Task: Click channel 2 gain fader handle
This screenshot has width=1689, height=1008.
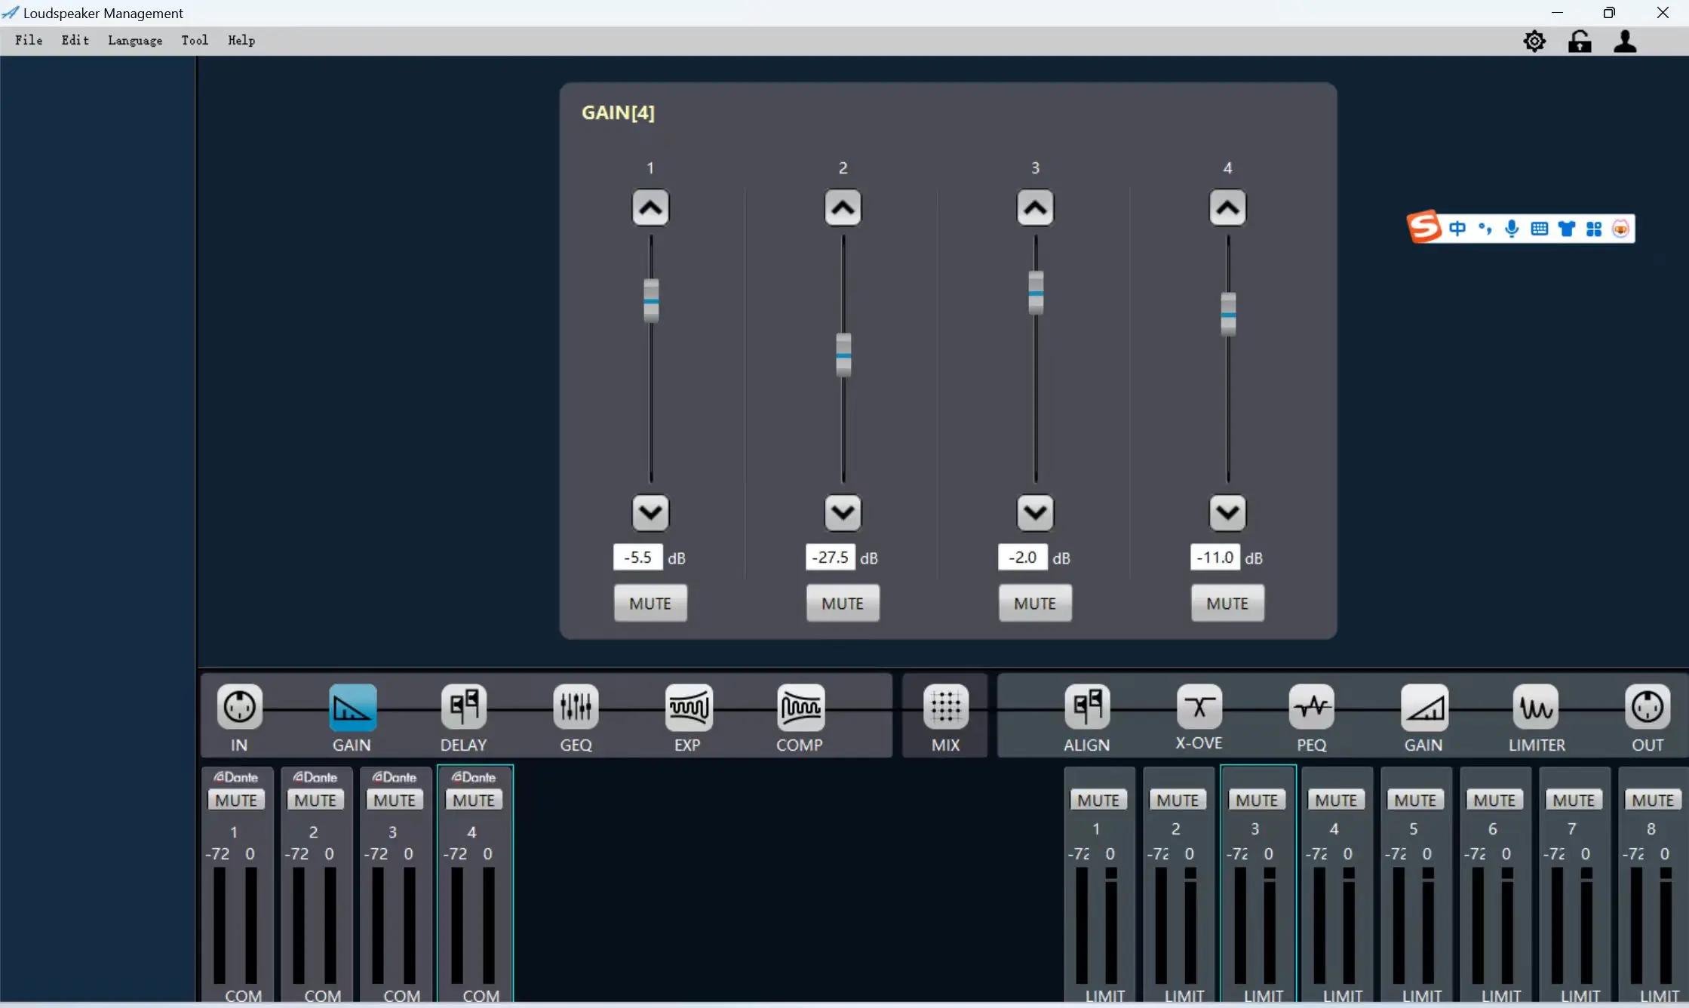Action: click(x=843, y=355)
